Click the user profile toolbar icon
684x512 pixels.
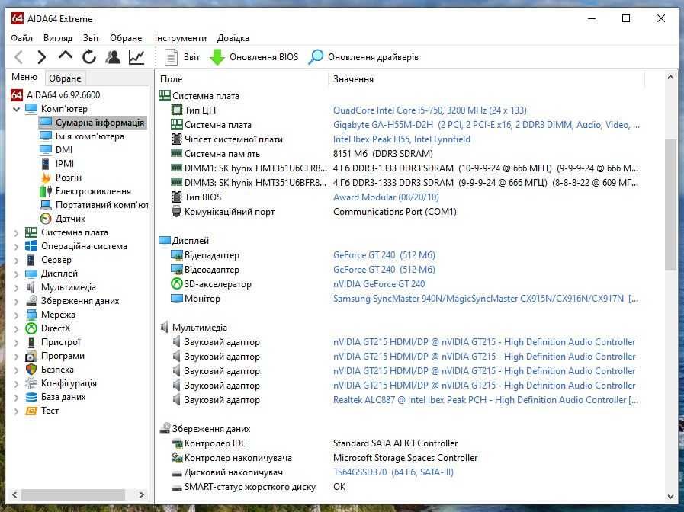pyautogui.click(x=113, y=57)
